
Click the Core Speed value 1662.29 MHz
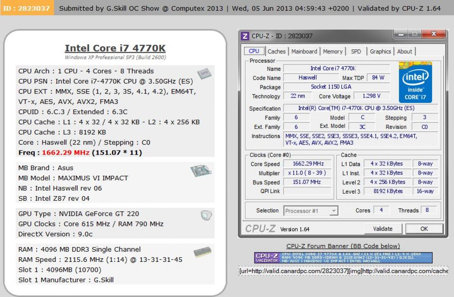tap(308, 164)
